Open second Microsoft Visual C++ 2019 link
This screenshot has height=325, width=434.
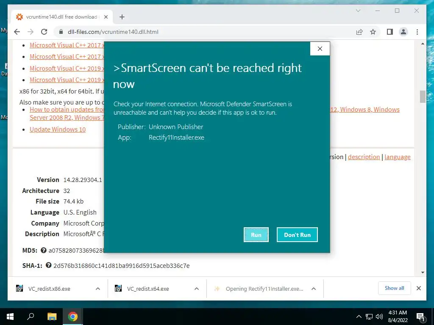67,80
